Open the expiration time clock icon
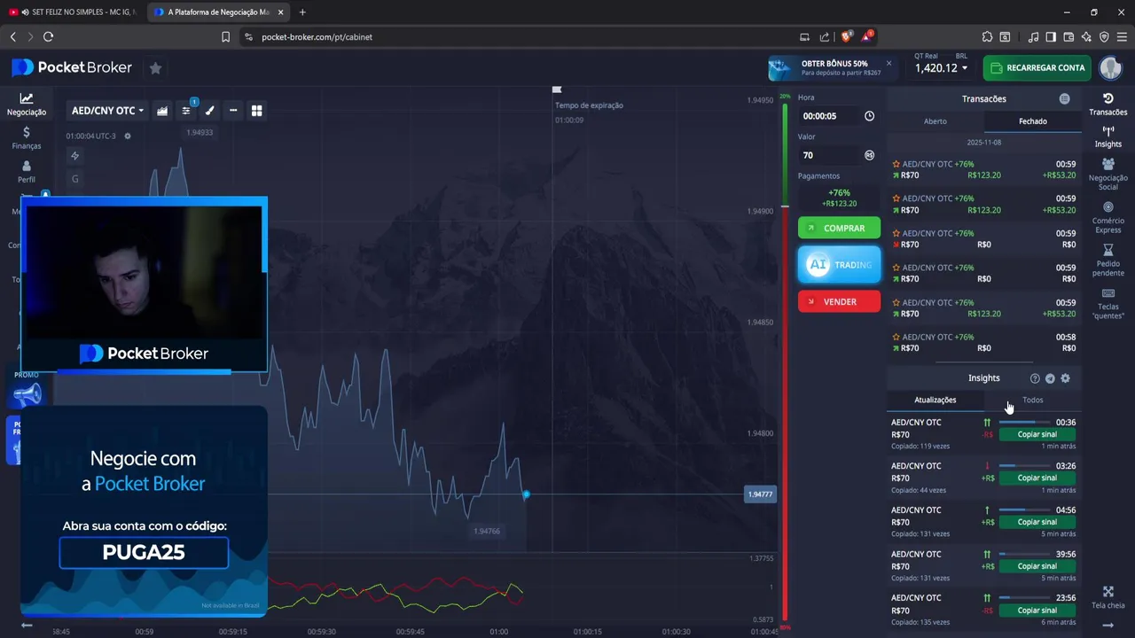1135x638 pixels. (869, 116)
